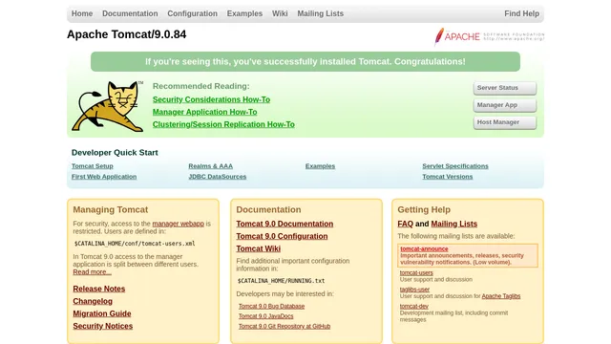Open the Migration Guide link
The width and height of the screenshot is (611, 344).
102,313
